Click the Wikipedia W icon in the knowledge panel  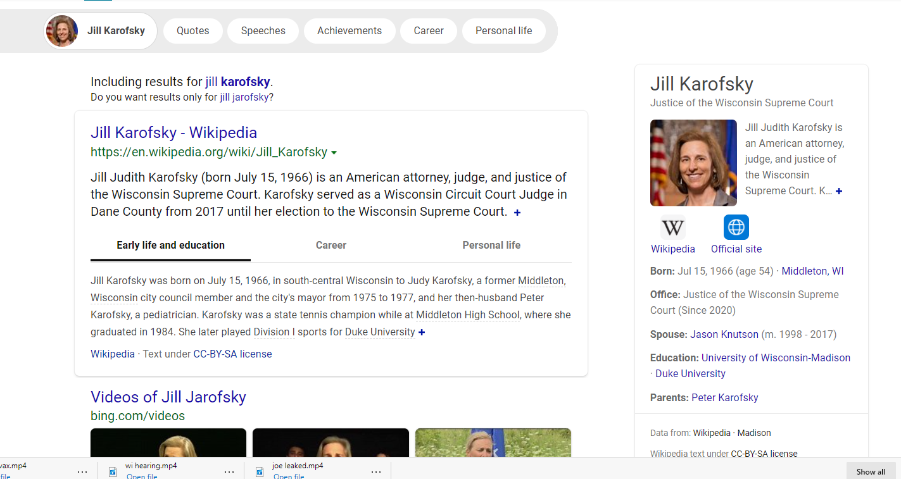pyautogui.click(x=673, y=227)
